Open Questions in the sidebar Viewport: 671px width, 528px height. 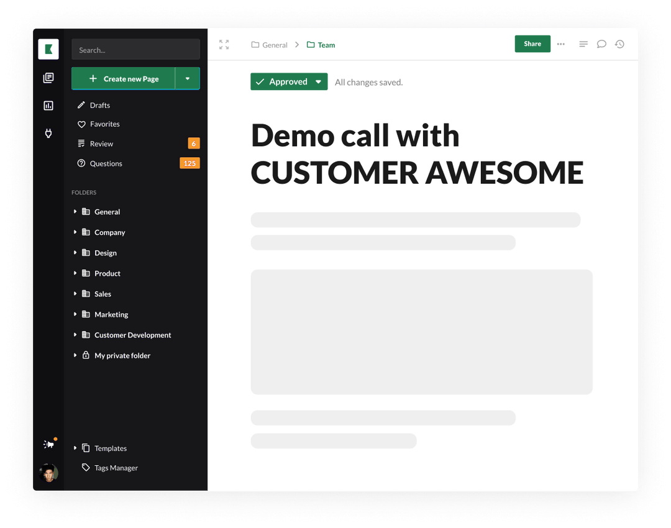click(106, 163)
